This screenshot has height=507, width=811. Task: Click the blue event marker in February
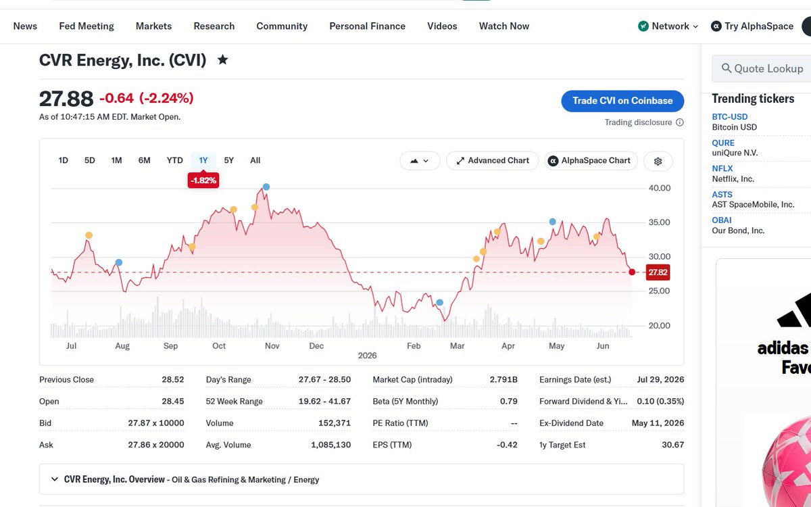click(439, 302)
